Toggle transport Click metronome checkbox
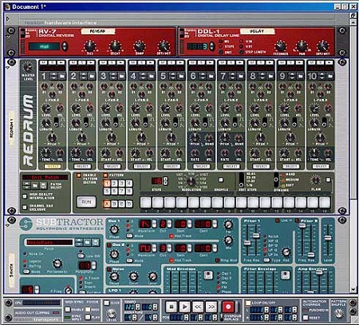 (x=107, y=303)
